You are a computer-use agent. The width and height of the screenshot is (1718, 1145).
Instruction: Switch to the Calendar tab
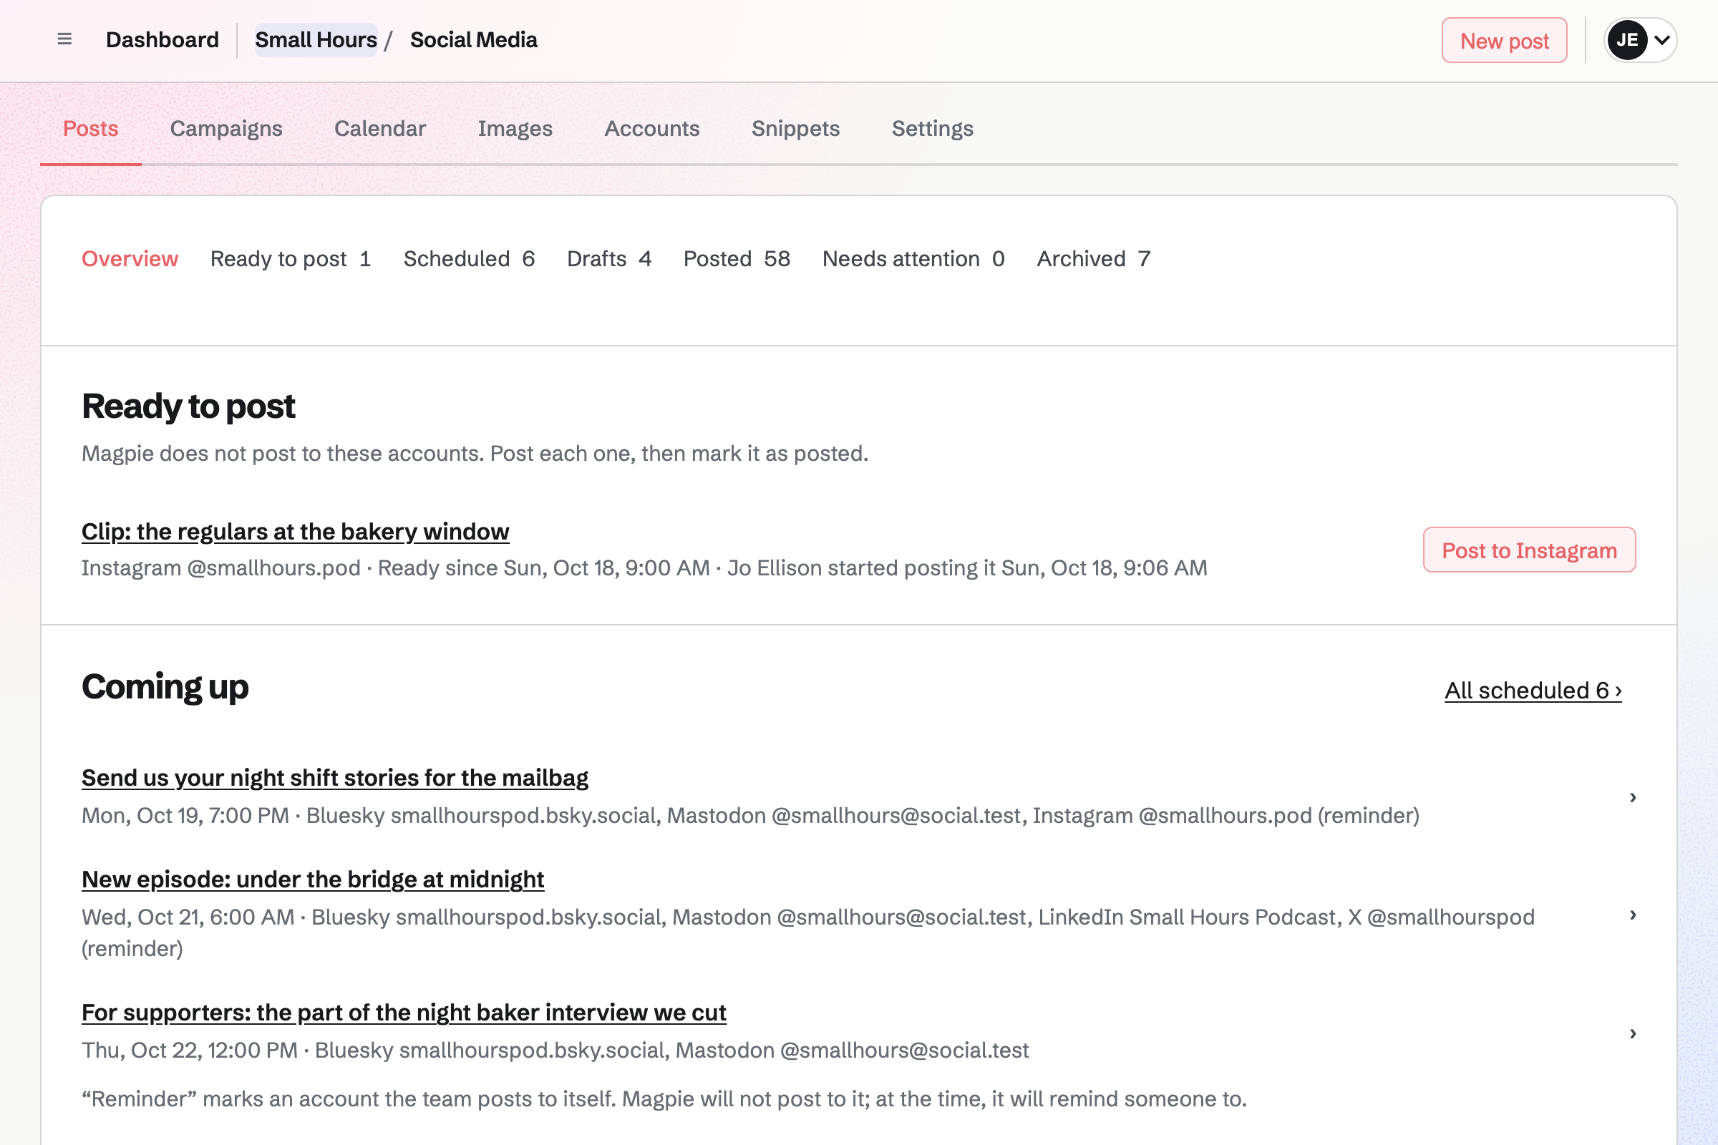coord(380,129)
